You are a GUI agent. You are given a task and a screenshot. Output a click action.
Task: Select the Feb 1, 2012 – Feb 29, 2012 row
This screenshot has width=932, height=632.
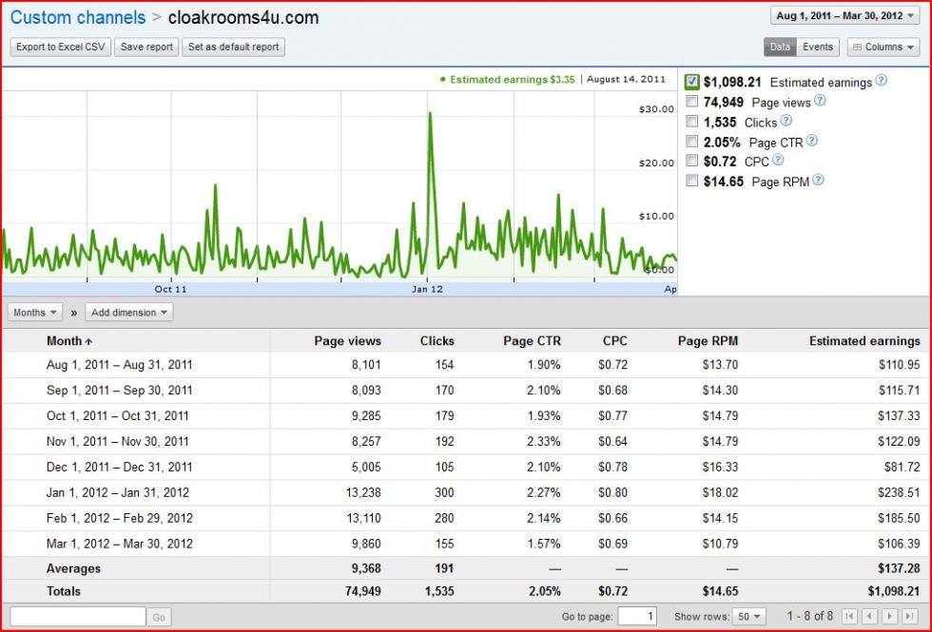click(x=466, y=518)
